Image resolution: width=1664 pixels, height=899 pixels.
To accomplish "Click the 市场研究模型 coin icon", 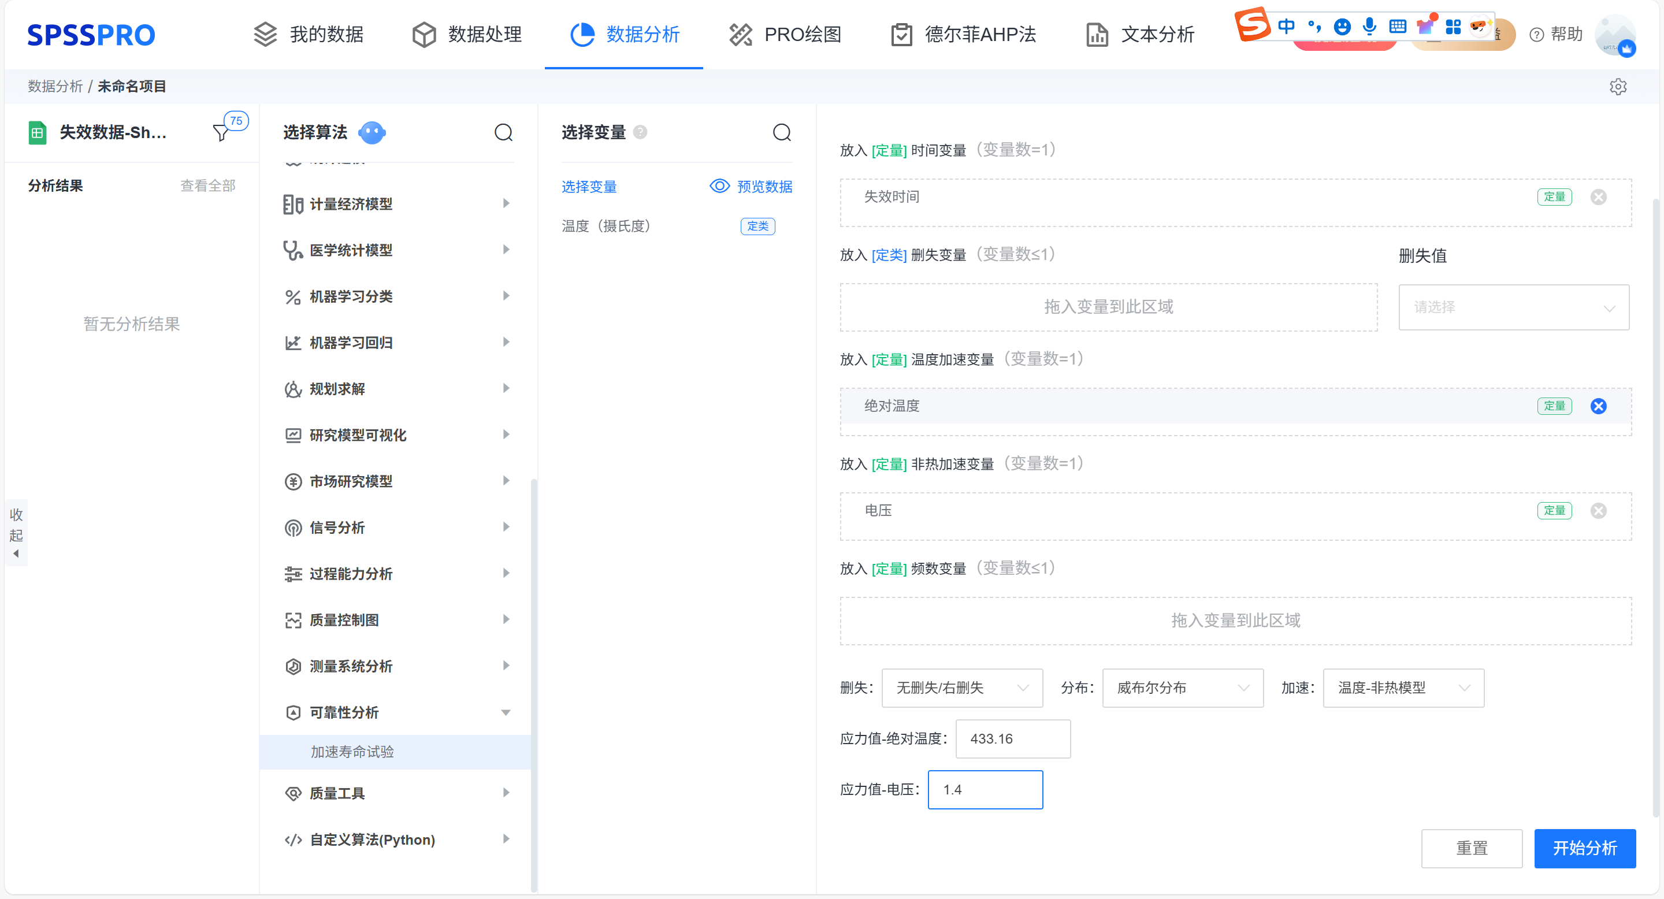I will coord(292,481).
